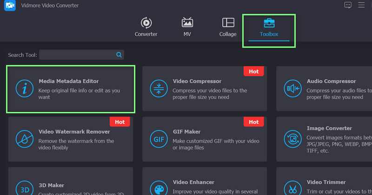Open the feedback chat icon in title bar
Image resolution: width=372 pixels, height=195 pixels.
point(348,6)
